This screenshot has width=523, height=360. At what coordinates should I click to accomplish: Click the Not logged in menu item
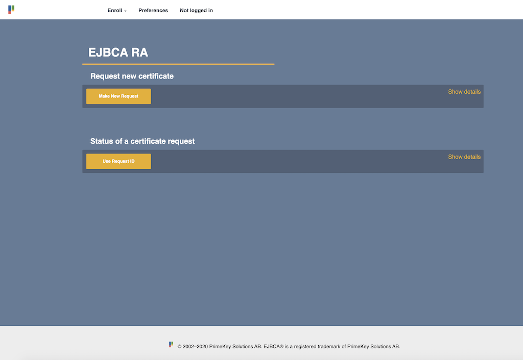196,10
